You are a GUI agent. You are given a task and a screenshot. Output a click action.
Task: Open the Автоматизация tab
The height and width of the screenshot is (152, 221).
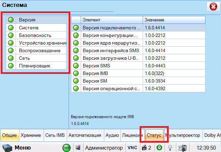[x=85, y=135]
